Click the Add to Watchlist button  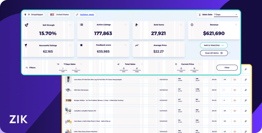(x=214, y=45)
